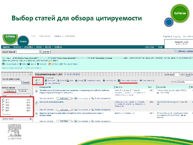Toggle checkbox for solid-state qubits article

pos(36,102)
